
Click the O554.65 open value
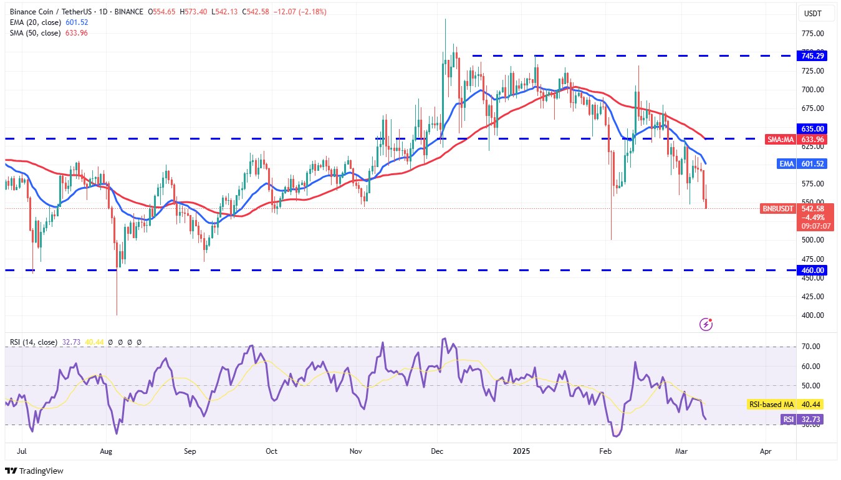tap(162, 12)
